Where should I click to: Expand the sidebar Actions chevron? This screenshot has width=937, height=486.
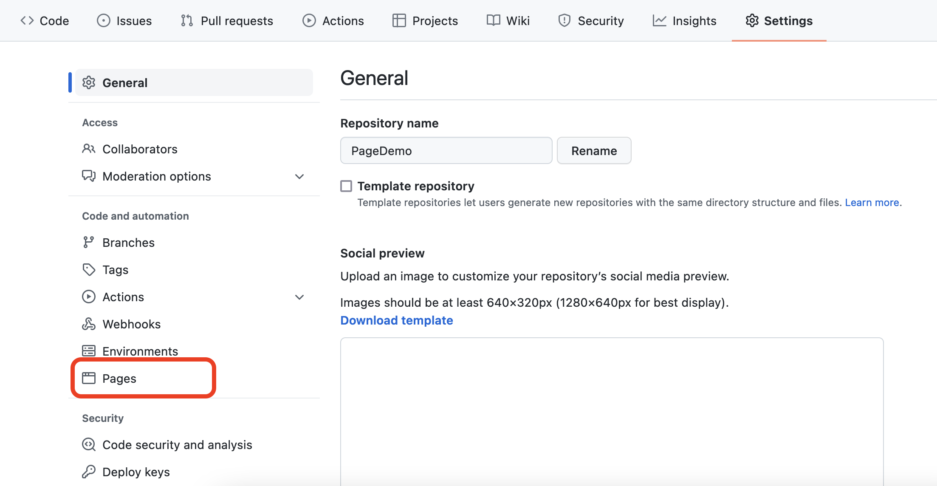coord(299,297)
